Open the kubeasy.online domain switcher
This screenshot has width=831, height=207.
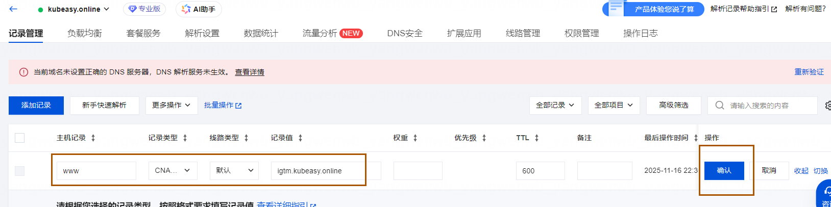[x=74, y=9]
